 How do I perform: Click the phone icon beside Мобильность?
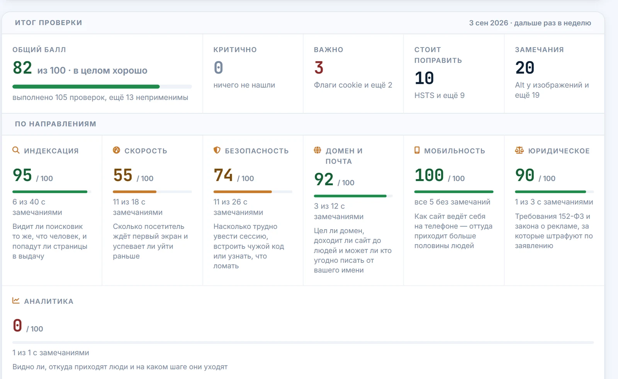417,150
